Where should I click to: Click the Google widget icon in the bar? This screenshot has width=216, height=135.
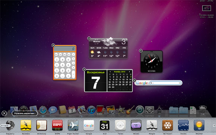point(89,125)
